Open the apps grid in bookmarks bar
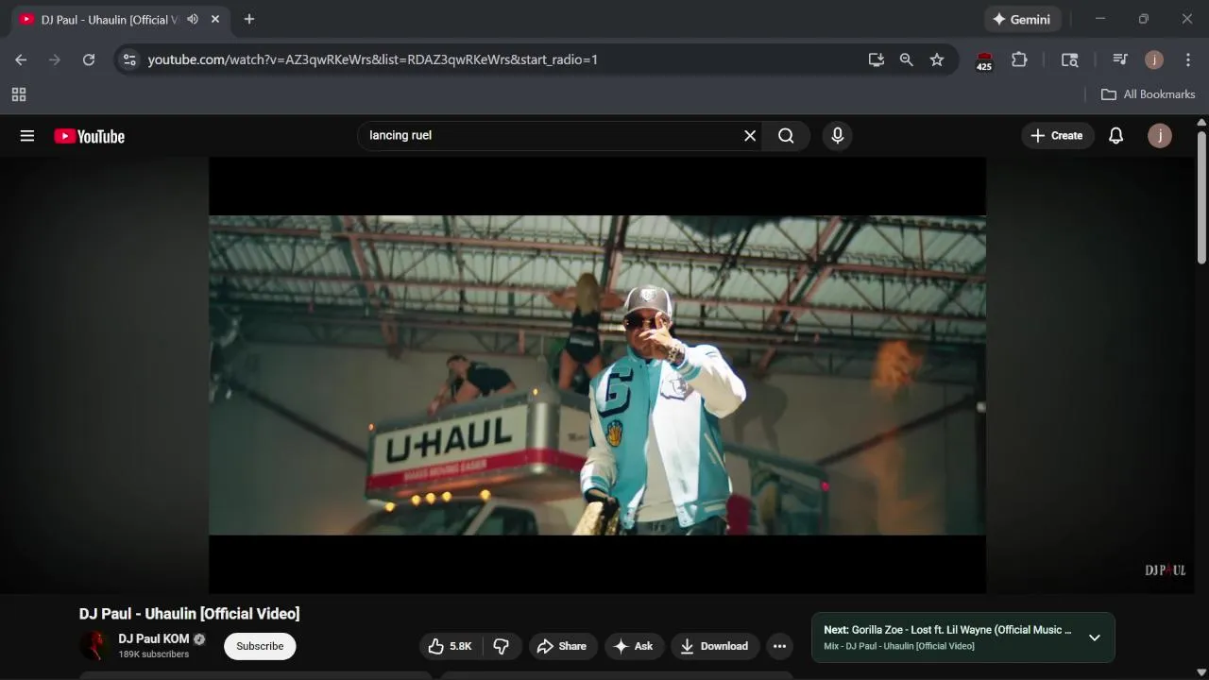Screen dimensions: 1209x680 19,94
